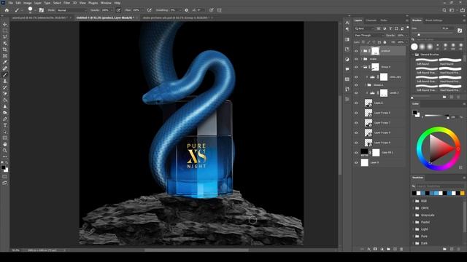Switch to the Brush Settings tab
Image resolution: width=467 pixels, height=262 pixels.
pos(433,20)
